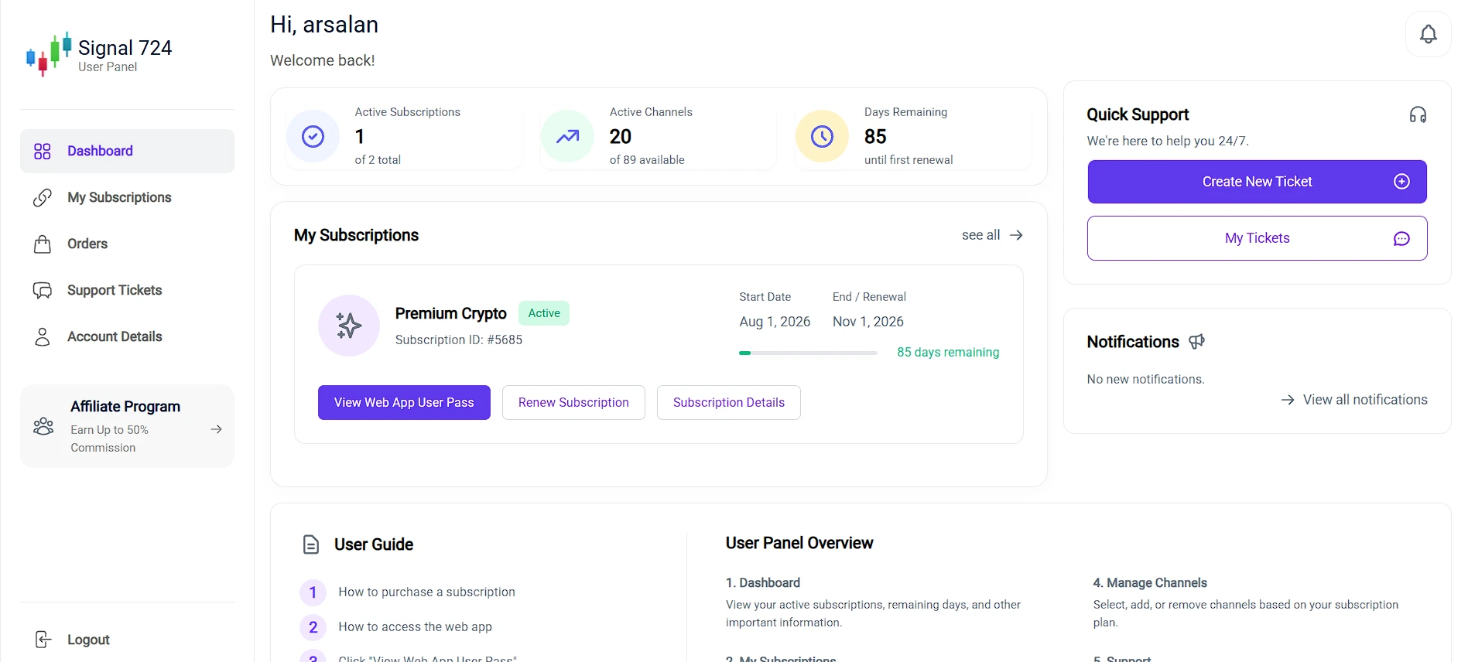The width and height of the screenshot is (1468, 662).
Task: Click the "Hi, arsalan" greeting
Action: (324, 25)
